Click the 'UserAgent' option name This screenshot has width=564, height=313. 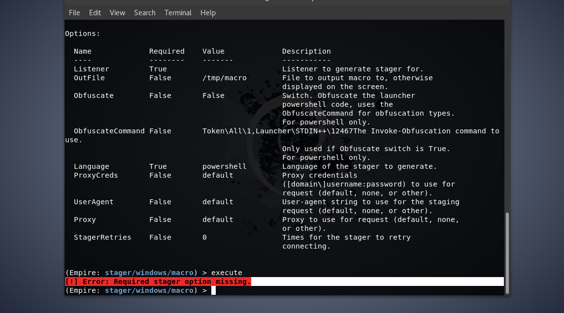pyautogui.click(x=94, y=202)
